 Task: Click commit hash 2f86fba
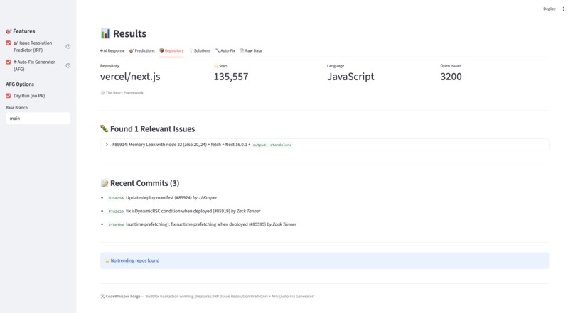tap(116, 225)
